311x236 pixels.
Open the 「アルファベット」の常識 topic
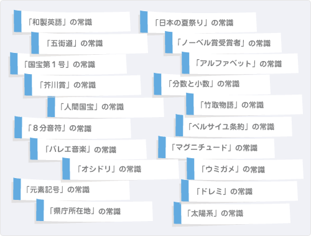(x=240, y=64)
